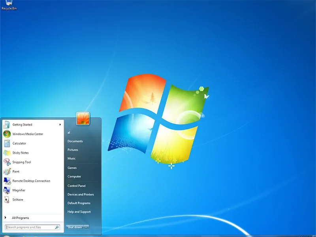Open Devices and Printers
Viewport: 316px width, 237px height.
(x=81, y=194)
